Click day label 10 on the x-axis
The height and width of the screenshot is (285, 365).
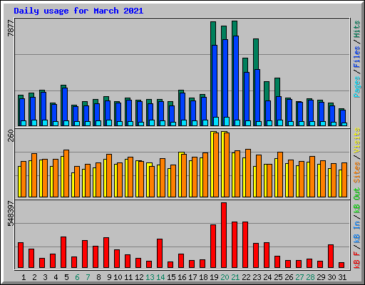[118, 277]
